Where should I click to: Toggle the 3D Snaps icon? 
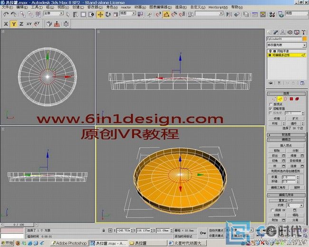tap(158, 14)
